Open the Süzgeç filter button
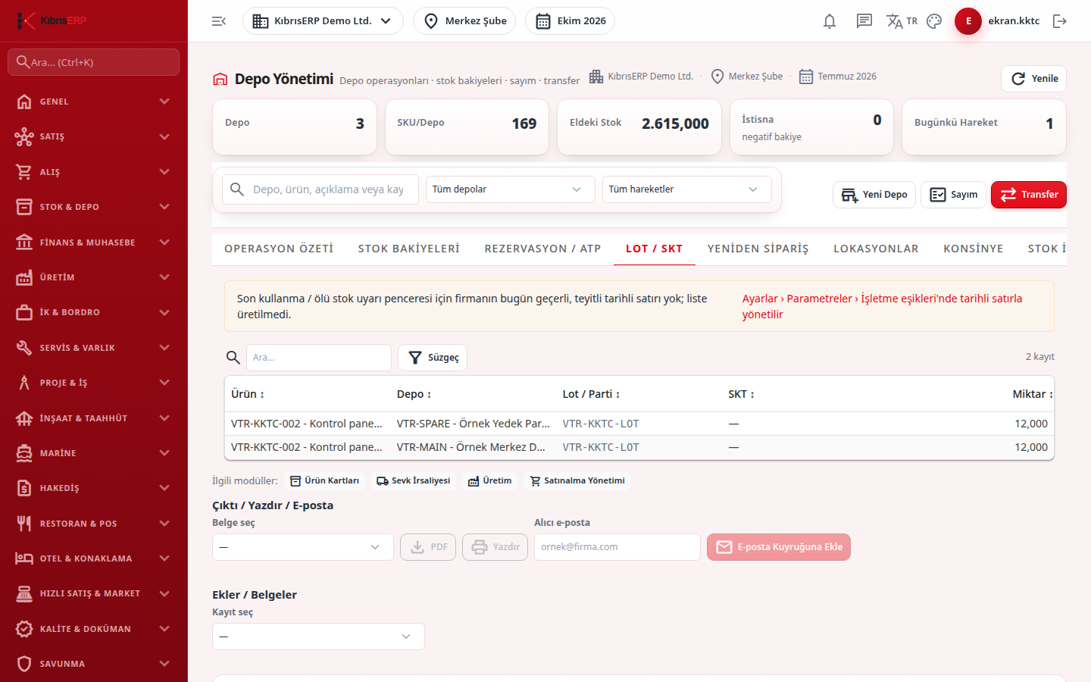This screenshot has height=682, width=1091. pyautogui.click(x=433, y=358)
